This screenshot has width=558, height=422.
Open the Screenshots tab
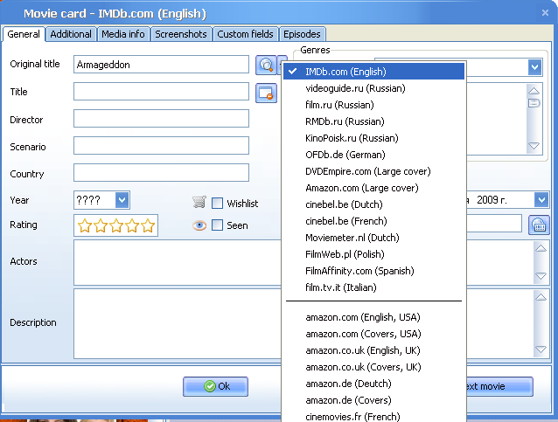[x=181, y=34]
